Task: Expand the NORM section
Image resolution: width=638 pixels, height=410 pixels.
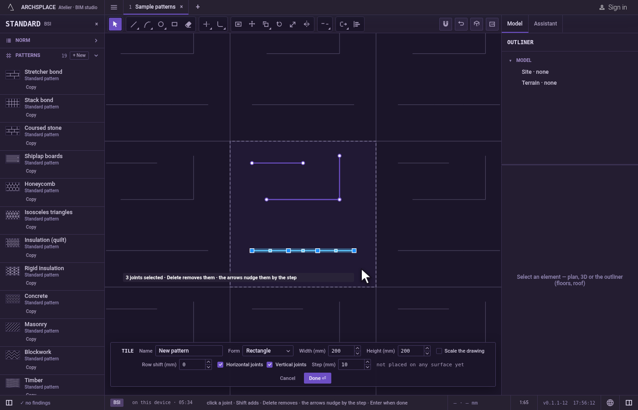Action: click(52, 41)
